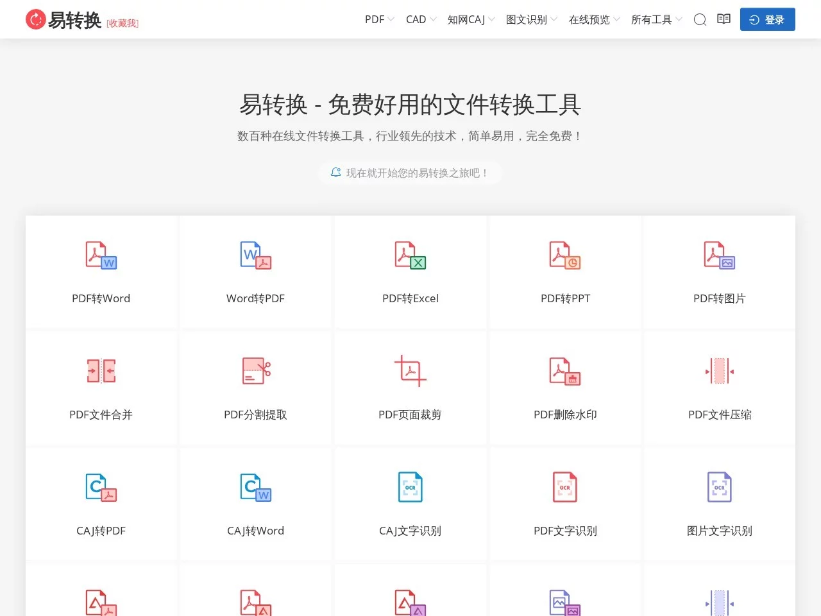Click the search magnifier icon
The width and height of the screenshot is (821, 616).
700,20
